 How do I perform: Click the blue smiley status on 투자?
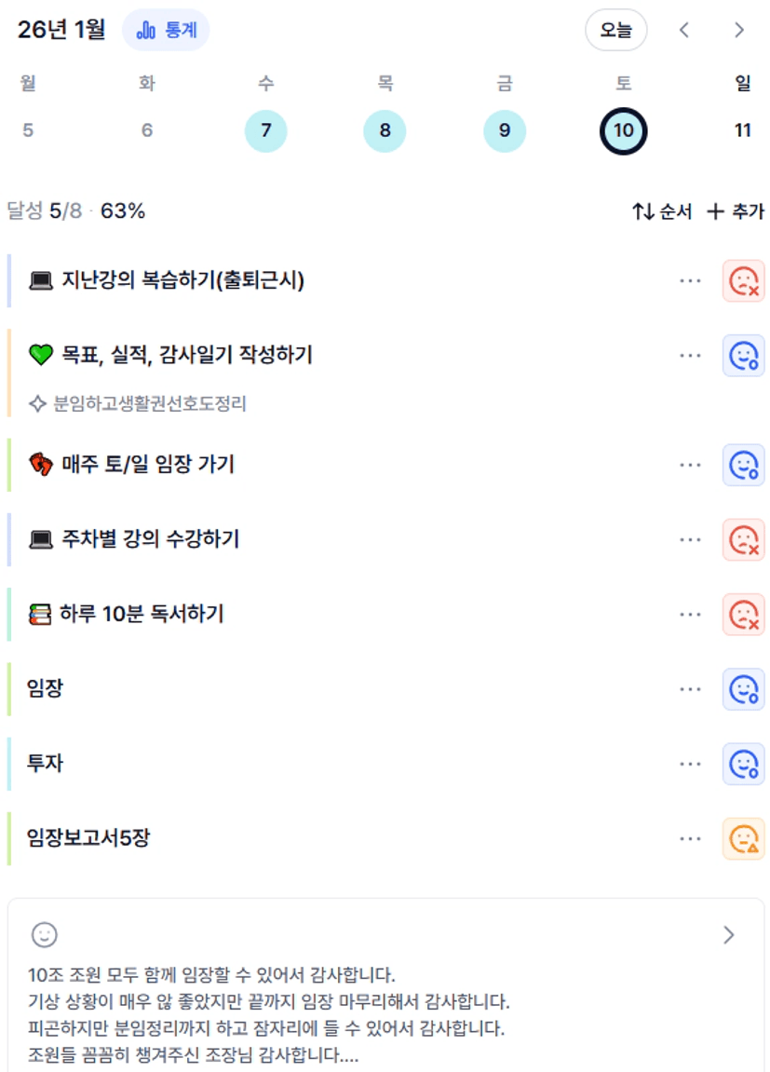(x=743, y=765)
